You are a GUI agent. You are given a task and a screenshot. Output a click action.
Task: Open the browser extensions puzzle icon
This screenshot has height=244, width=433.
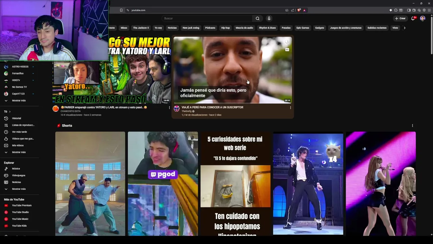click(x=396, y=10)
